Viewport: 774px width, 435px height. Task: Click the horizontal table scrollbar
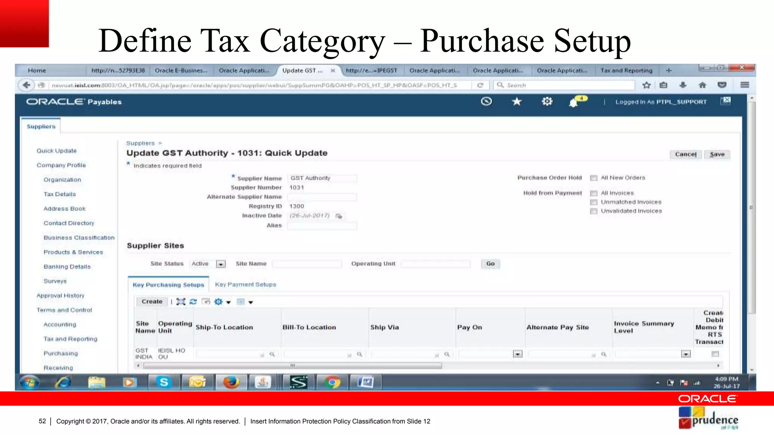(293, 366)
